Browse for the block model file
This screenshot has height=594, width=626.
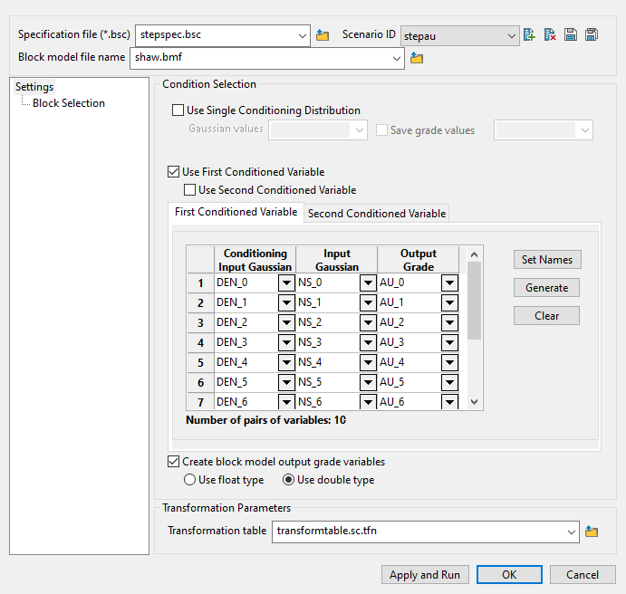pos(417,59)
